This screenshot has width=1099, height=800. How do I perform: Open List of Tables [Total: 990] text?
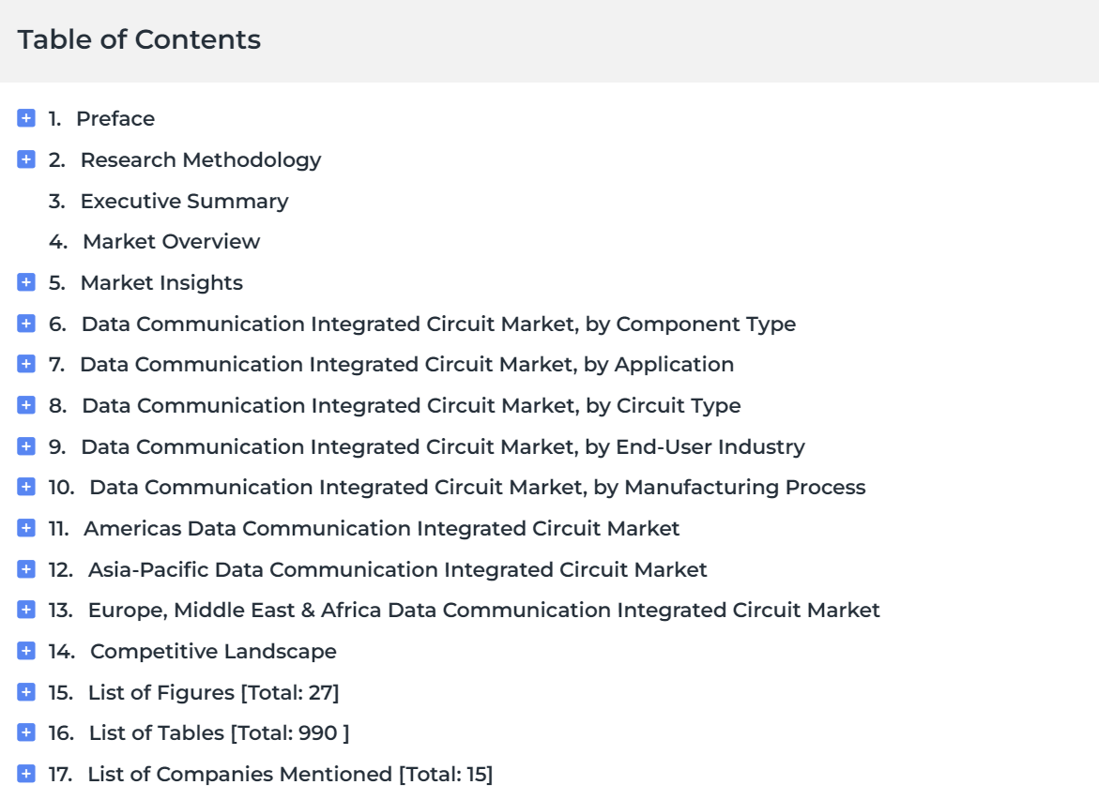(x=219, y=732)
